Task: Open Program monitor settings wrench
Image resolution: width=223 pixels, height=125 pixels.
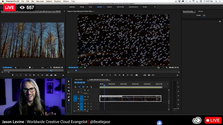Action: click(167, 67)
